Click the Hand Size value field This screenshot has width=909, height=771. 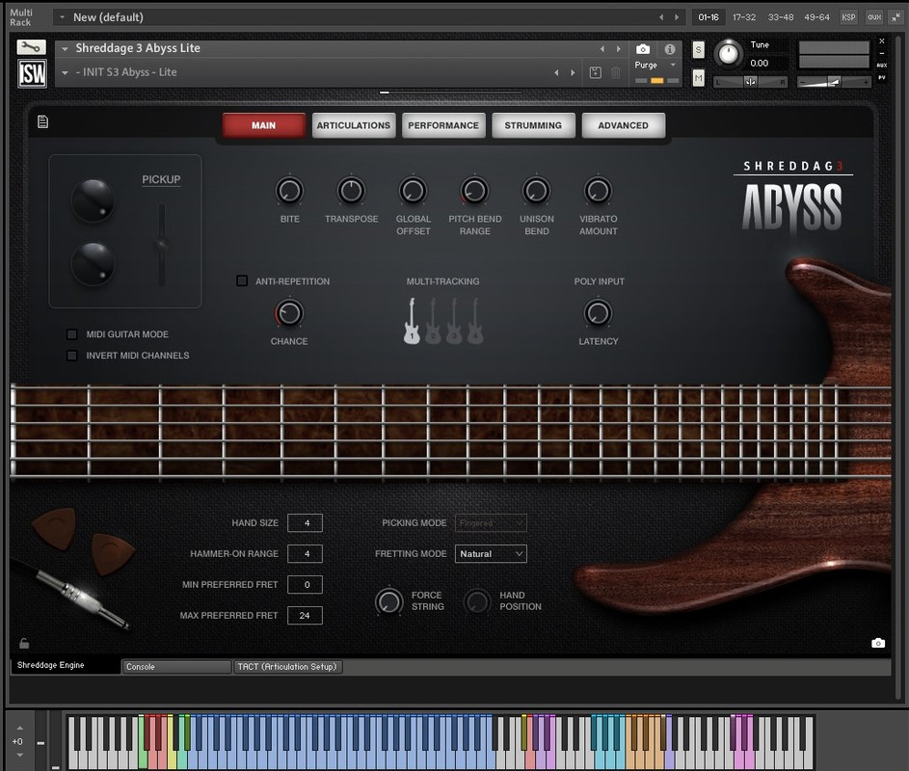(305, 523)
